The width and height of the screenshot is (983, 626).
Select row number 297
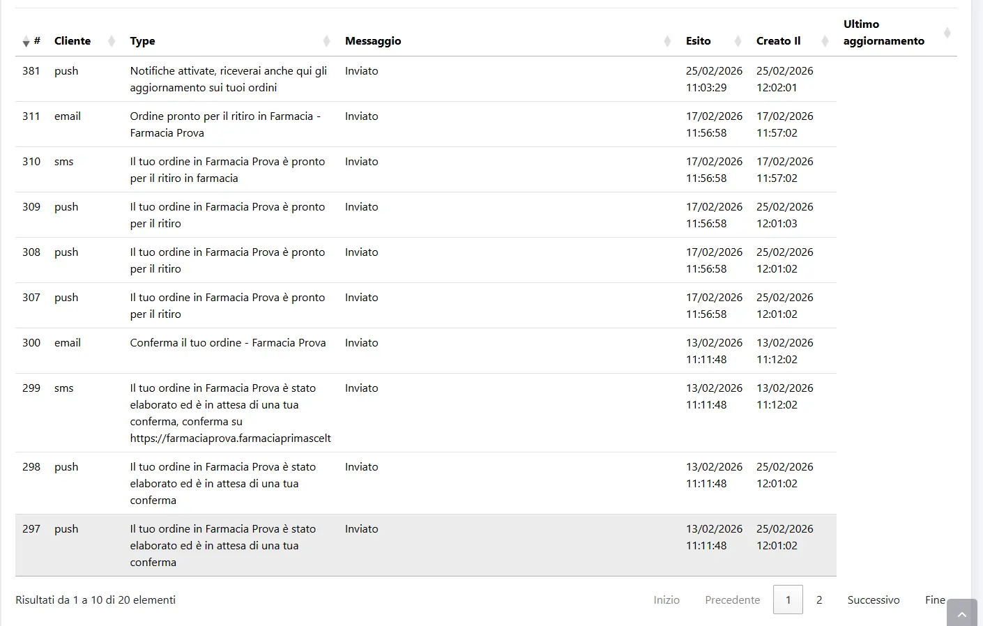[31, 529]
